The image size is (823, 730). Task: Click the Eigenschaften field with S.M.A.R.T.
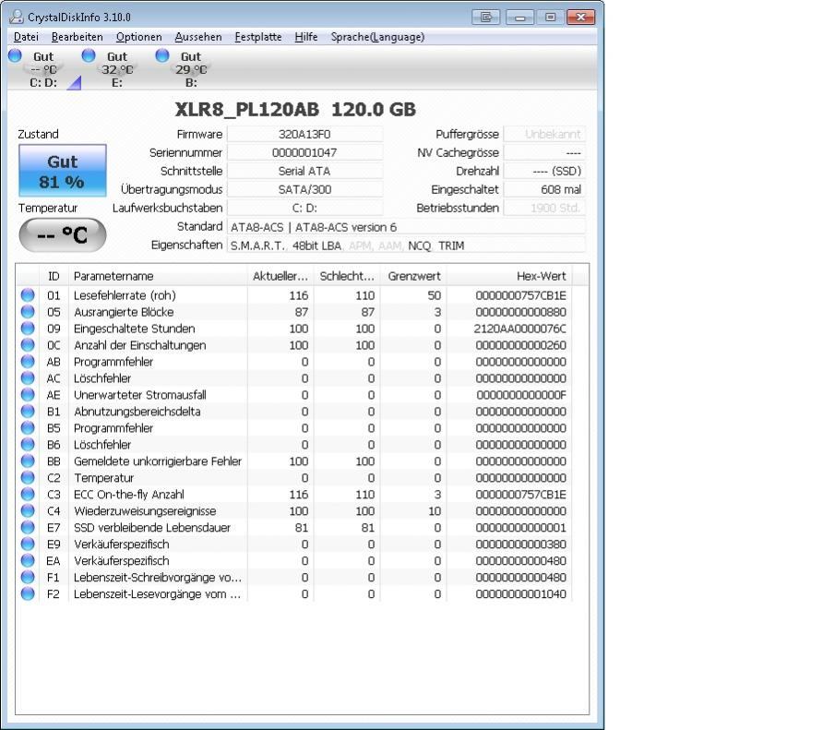pos(406,245)
